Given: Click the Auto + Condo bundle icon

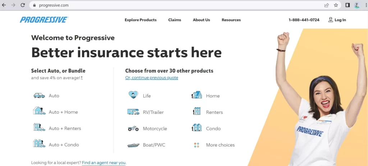Looking at the screenshot, I should (x=39, y=143).
